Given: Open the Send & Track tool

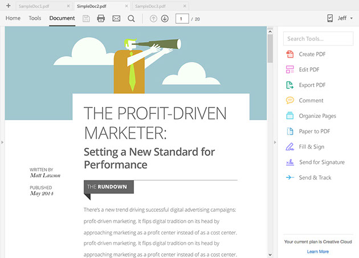Looking at the screenshot, I should pyautogui.click(x=315, y=177).
